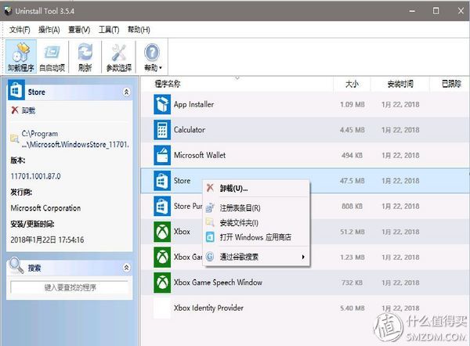
Task: Sort by the 安装时间 column header
Action: pos(400,84)
